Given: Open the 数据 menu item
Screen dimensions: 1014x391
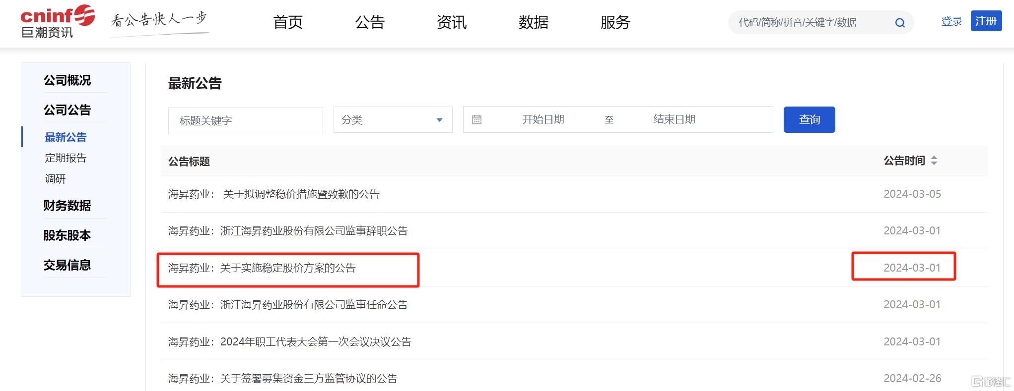Looking at the screenshot, I should pos(534,22).
